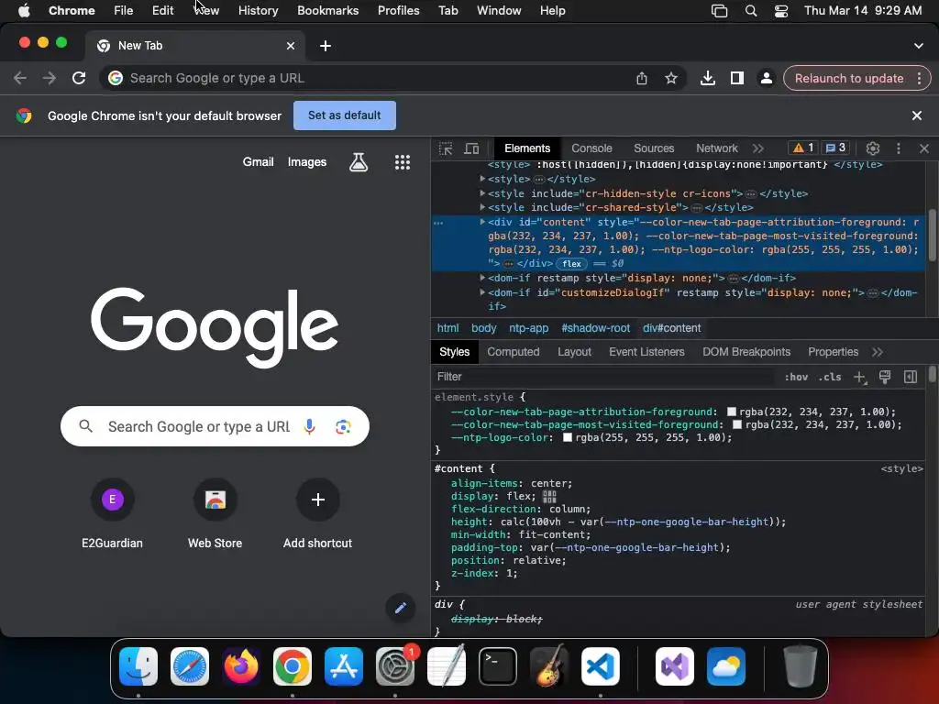Open Search Labs flask icon
Image resolution: width=939 pixels, height=704 pixels.
359,162
